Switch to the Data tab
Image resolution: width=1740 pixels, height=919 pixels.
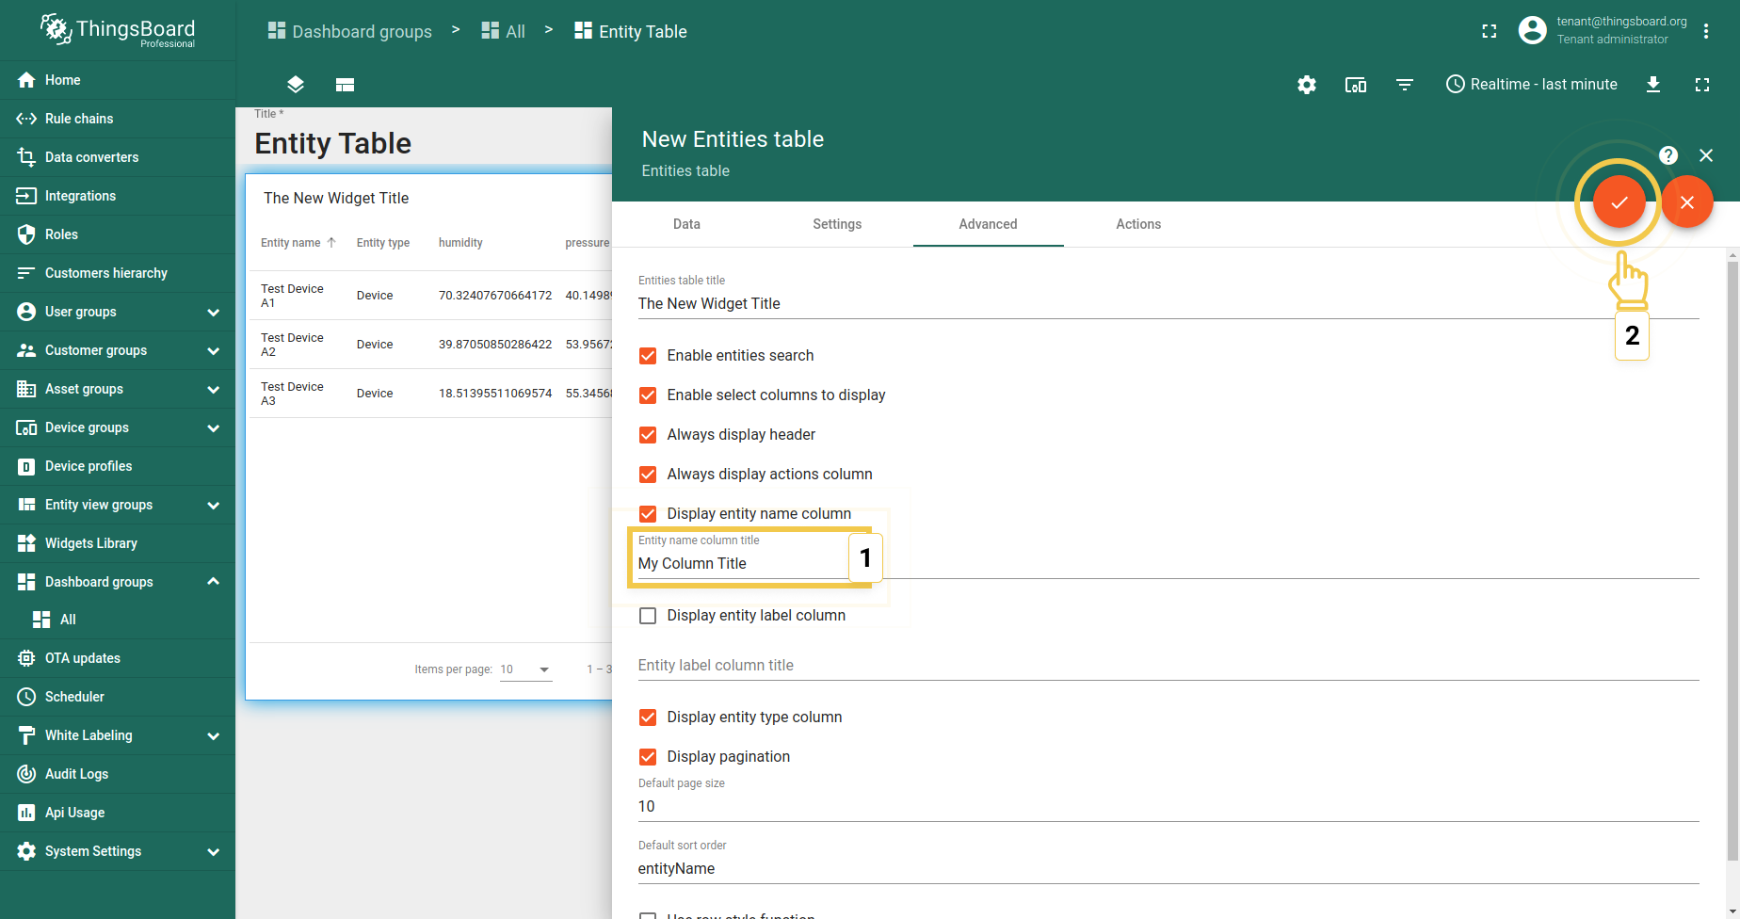686,224
